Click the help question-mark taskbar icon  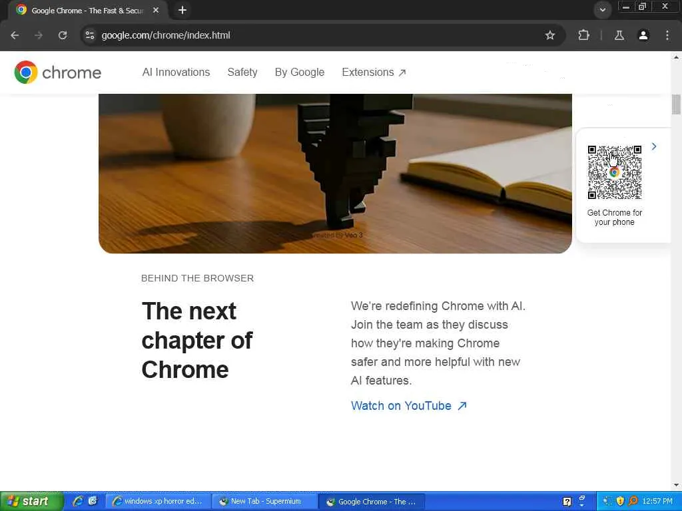(x=567, y=502)
